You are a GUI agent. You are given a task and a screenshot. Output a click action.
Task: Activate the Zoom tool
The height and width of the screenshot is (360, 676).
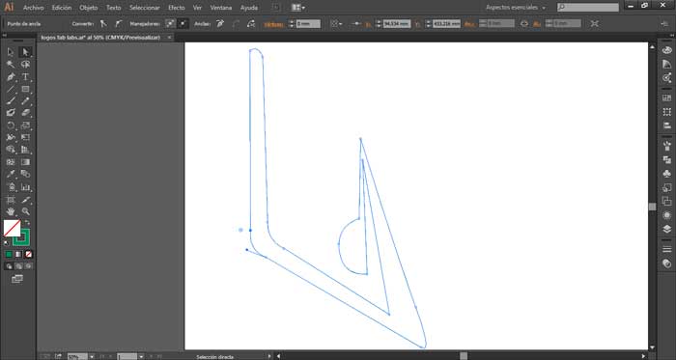pyautogui.click(x=25, y=211)
